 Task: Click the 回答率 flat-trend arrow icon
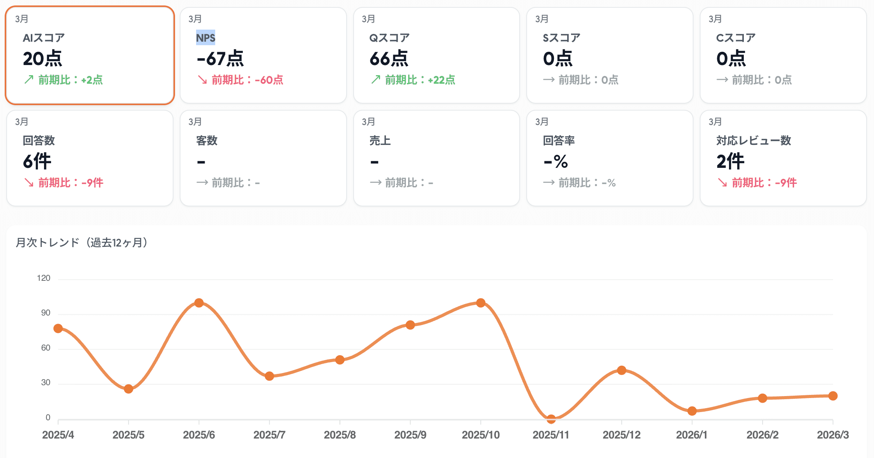[549, 182]
